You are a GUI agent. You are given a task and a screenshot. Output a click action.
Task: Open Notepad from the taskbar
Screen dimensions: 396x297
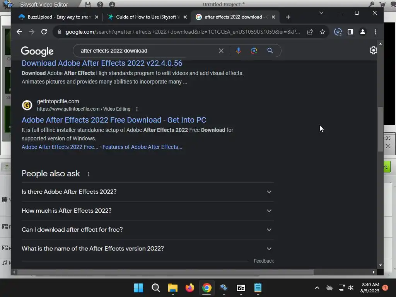pos(258,288)
